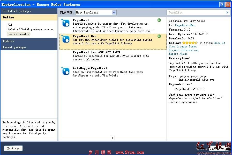232x155 pixels.
Task: Open the Most Downloads sort dropdown
Action: pos(96,12)
